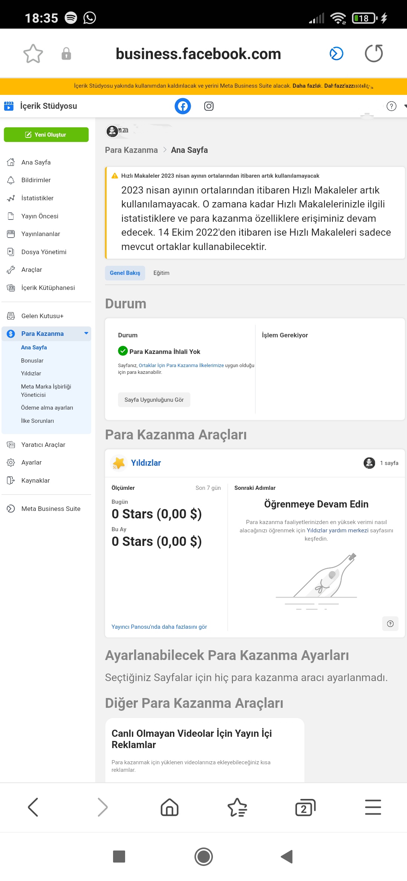Image resolution: width=407 pixels, height=881 pixels.
Task: Click Para Kazanma dollar icon
Action: point(11,334)
